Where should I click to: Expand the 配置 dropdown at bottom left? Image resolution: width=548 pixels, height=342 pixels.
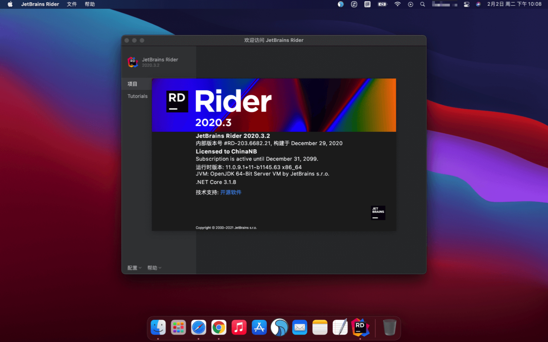[134, 268]
